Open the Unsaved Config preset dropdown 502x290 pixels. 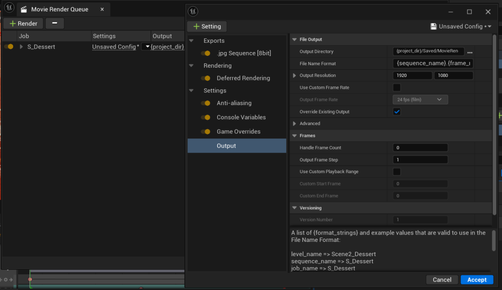click(x=461, y=26)
